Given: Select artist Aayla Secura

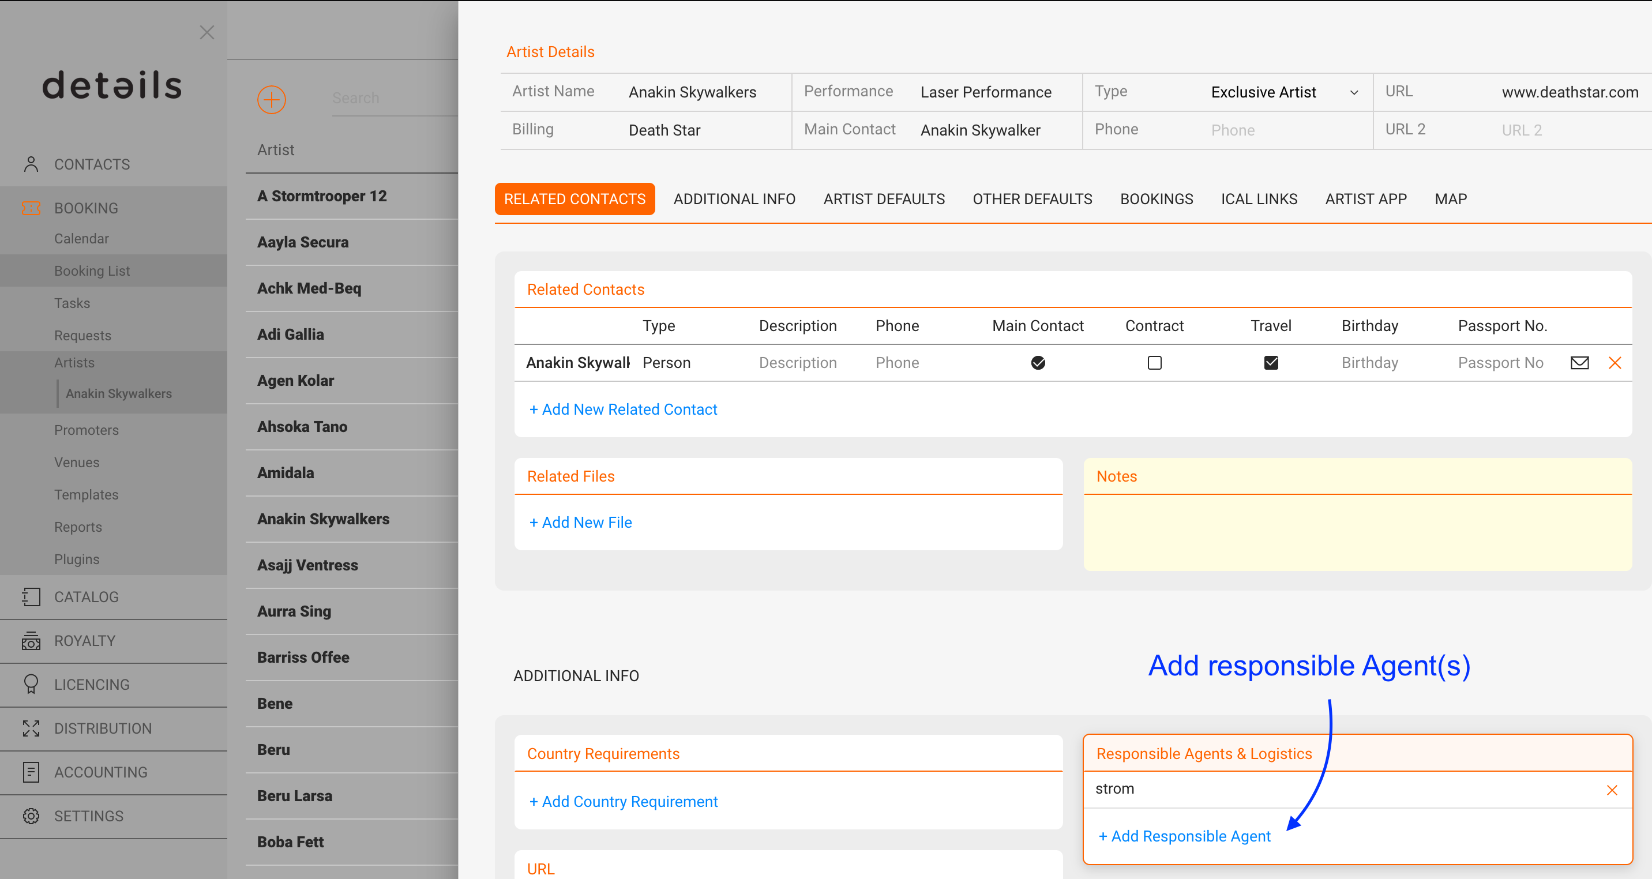Looking at the screenshot, I should tap(303, 242).
